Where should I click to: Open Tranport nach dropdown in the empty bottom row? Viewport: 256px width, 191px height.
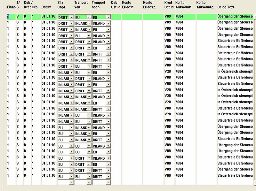coord(108,182)
